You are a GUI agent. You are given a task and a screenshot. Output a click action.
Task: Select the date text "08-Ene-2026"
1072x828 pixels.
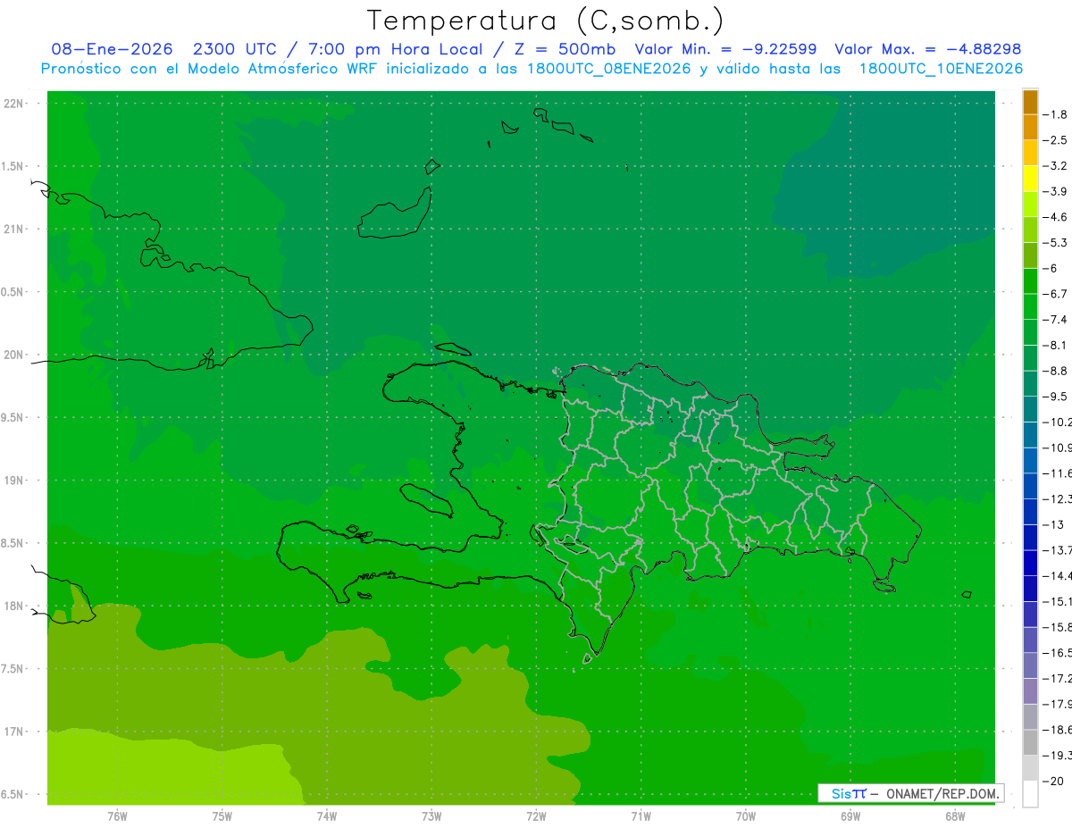click(x=112, y=49)
